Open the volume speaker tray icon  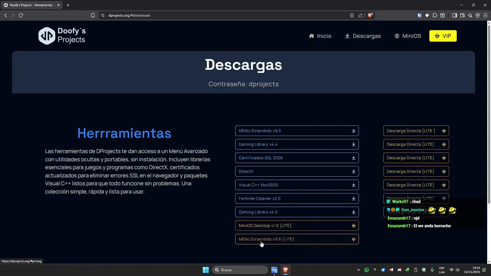pos(457,270)
